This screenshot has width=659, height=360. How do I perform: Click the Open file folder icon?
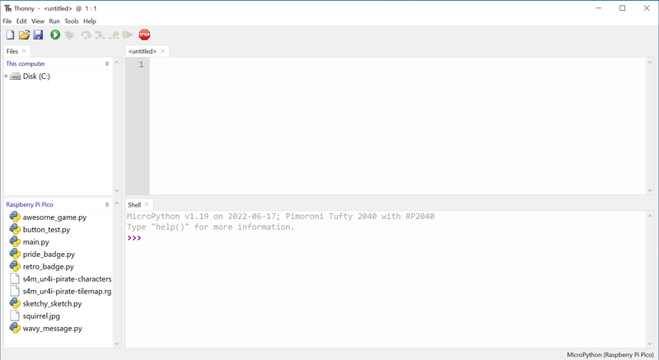pyautogui.click(x=25, y=35)
